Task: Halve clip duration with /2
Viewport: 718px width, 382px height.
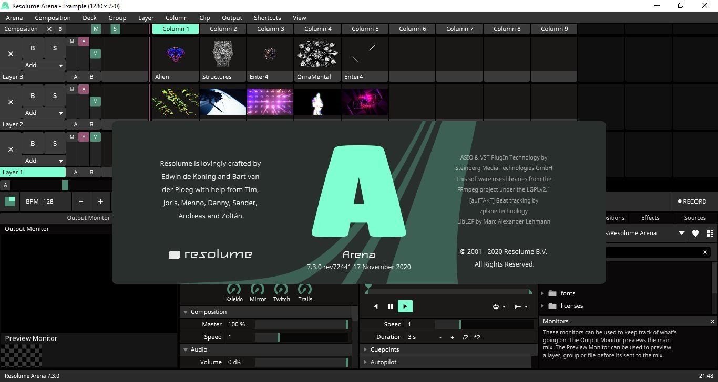Action: (465, 337)
